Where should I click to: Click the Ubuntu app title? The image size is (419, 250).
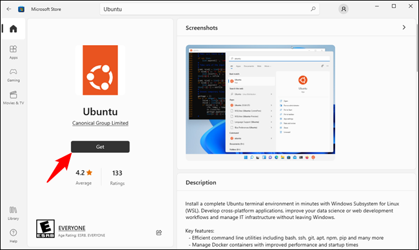click(100, 111)
